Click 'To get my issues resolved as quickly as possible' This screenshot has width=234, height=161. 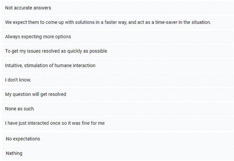(x=118, y=51)
